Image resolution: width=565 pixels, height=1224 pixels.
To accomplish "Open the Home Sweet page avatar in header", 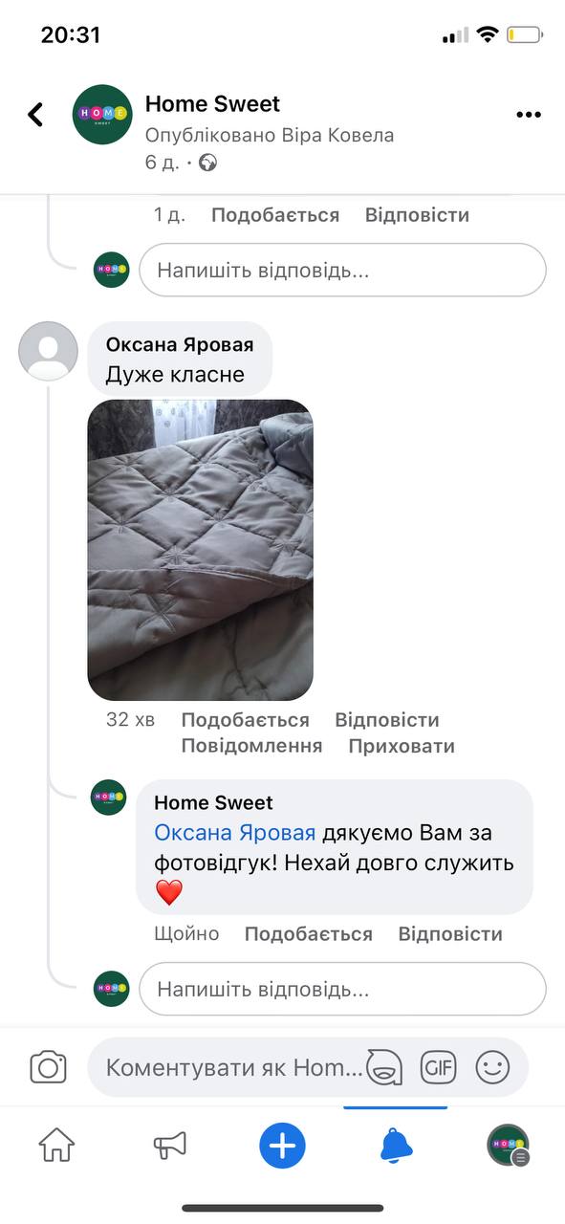I will tap(102, 115).
